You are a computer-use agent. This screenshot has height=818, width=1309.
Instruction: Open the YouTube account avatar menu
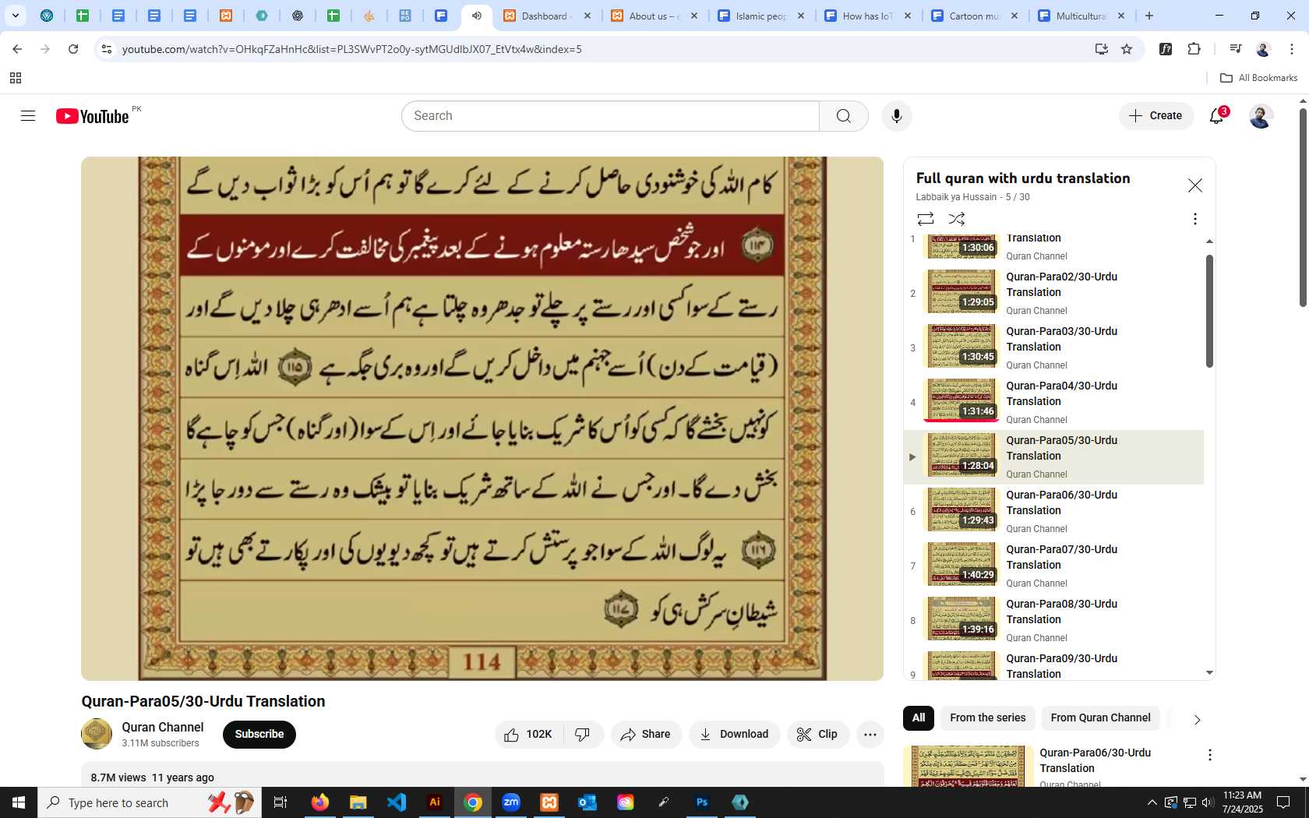(x=1261, y=116)
